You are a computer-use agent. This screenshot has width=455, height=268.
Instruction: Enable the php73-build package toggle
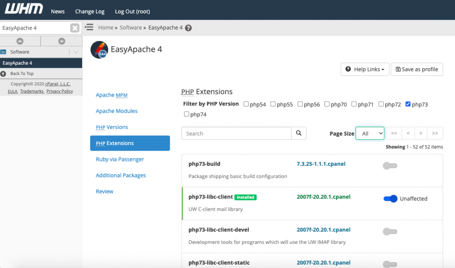pos(390,166)
